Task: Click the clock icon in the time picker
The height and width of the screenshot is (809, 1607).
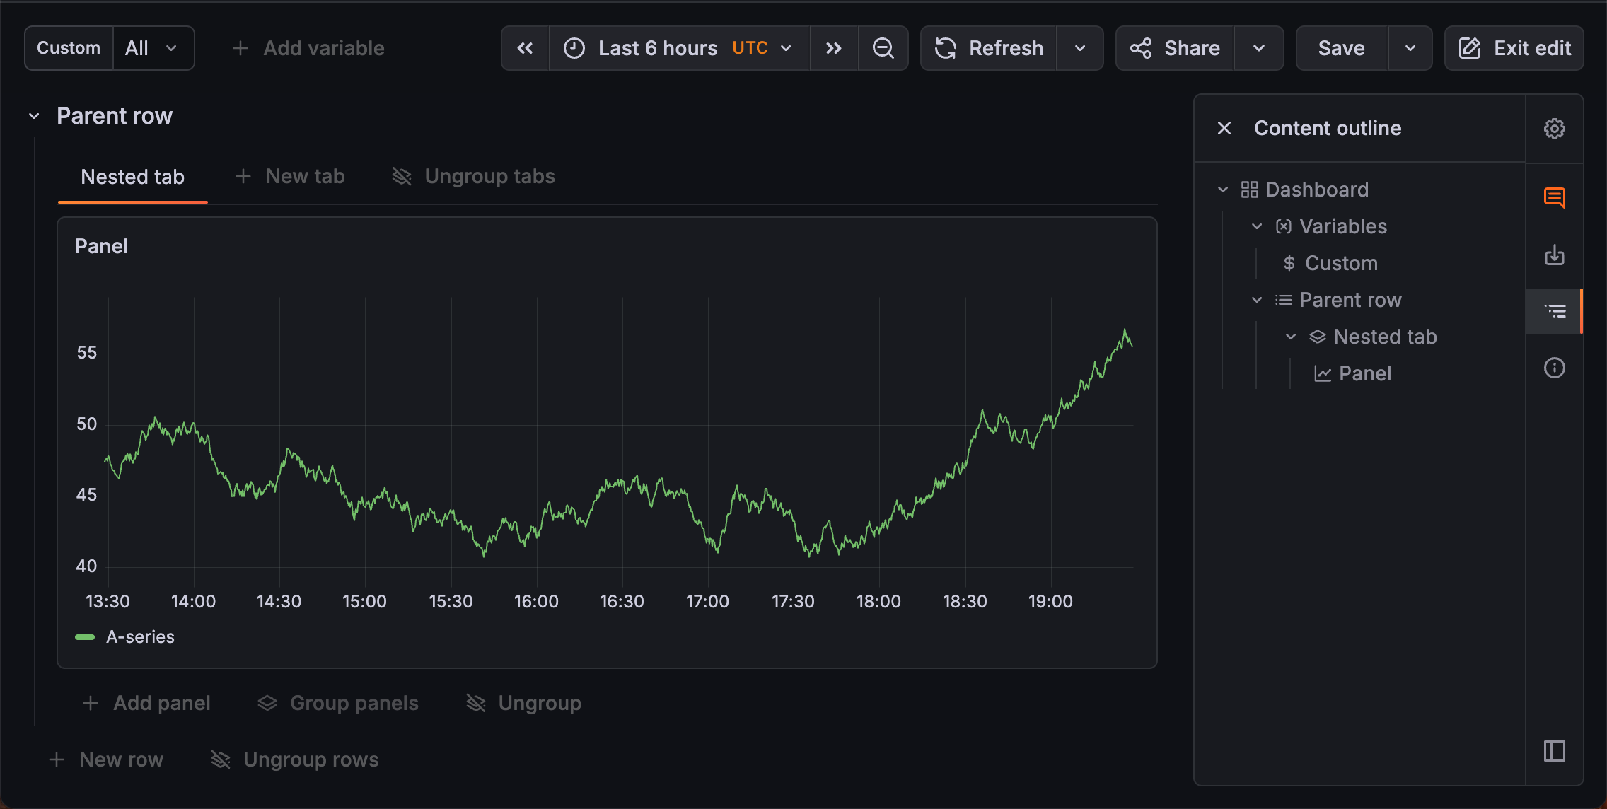Action: tap(574, 48)
